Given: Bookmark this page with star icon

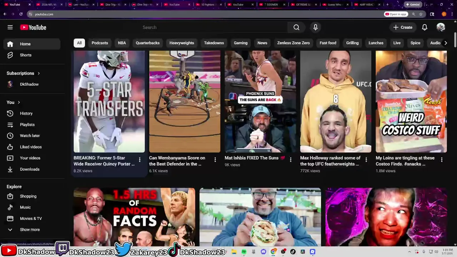Looking at the screenshot, I should (421, 14).
